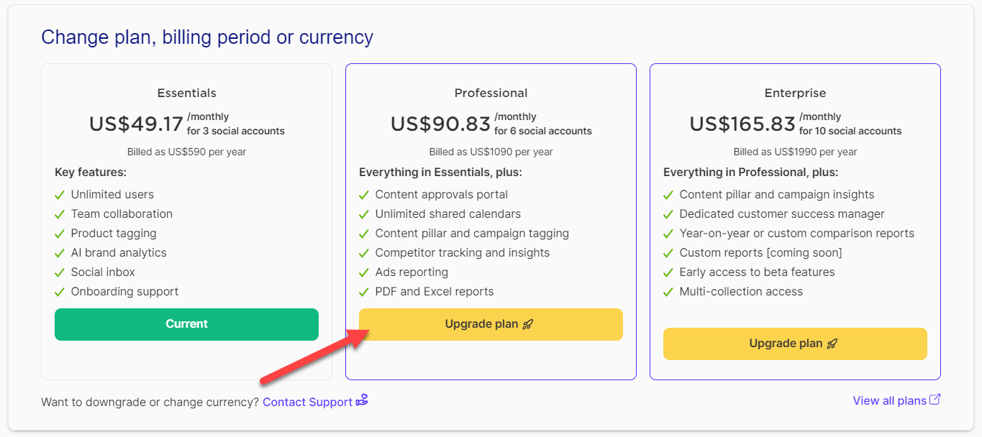The width and height of the screenshot is (982, 437).
Task: Click the support hand icon beside Contact Support
Action: coord(362,400)
